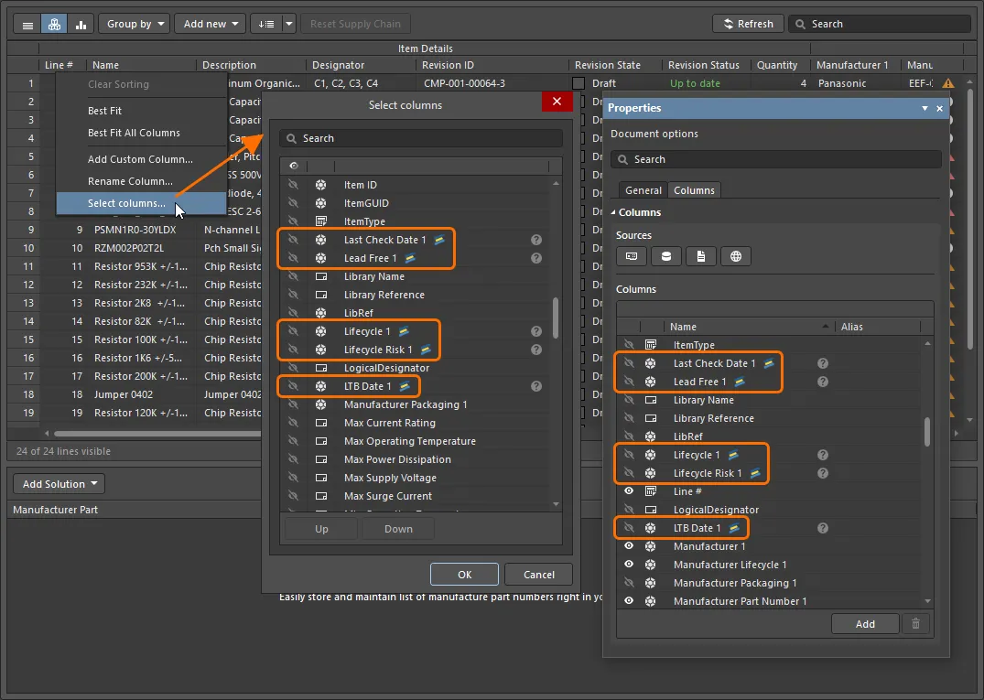Viewport: 984px width, 700px height.
Task: Switch to the General tab in Properties
Action: click(x=643, y=190)
